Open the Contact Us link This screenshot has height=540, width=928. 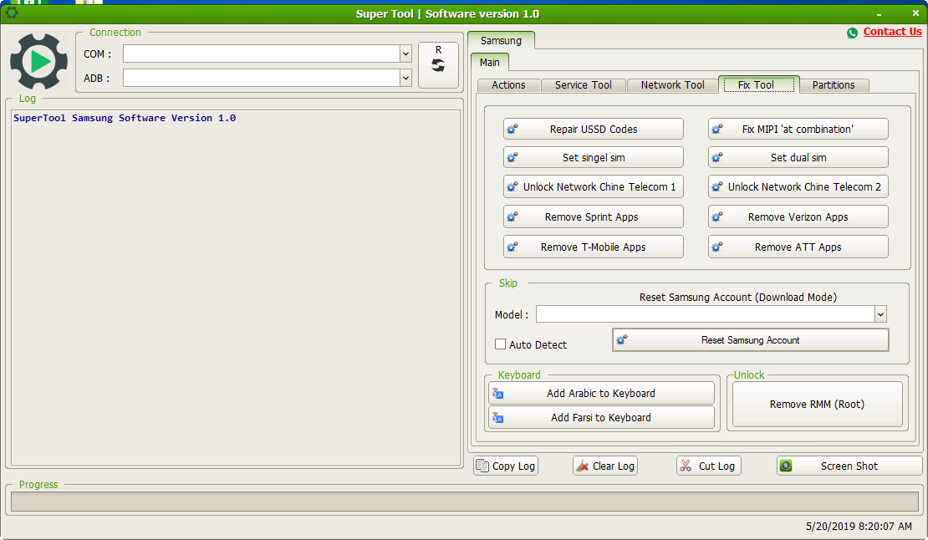(892, 32)
